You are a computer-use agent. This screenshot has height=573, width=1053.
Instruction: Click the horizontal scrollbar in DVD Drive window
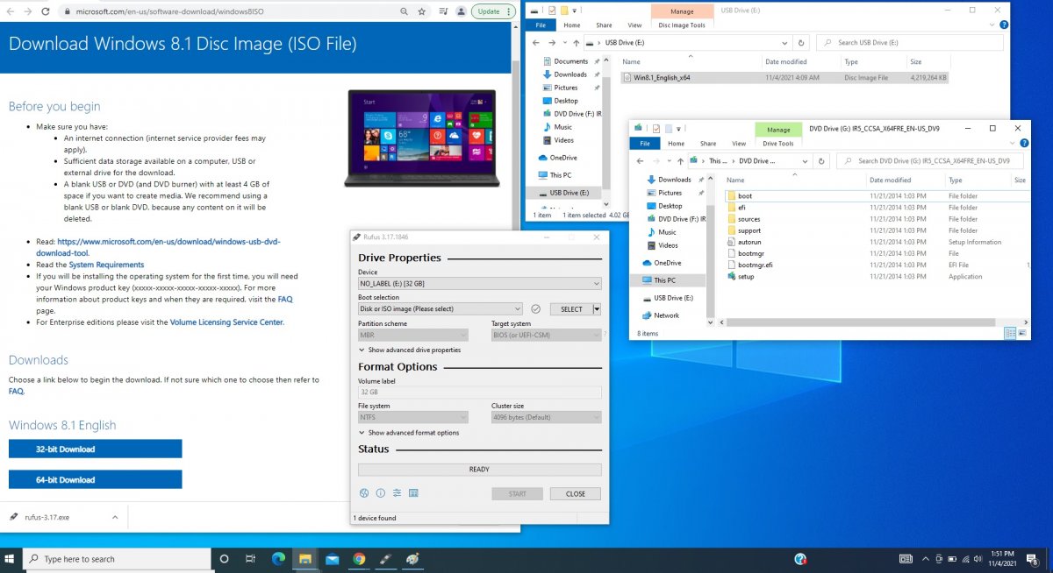click(860, 322)
